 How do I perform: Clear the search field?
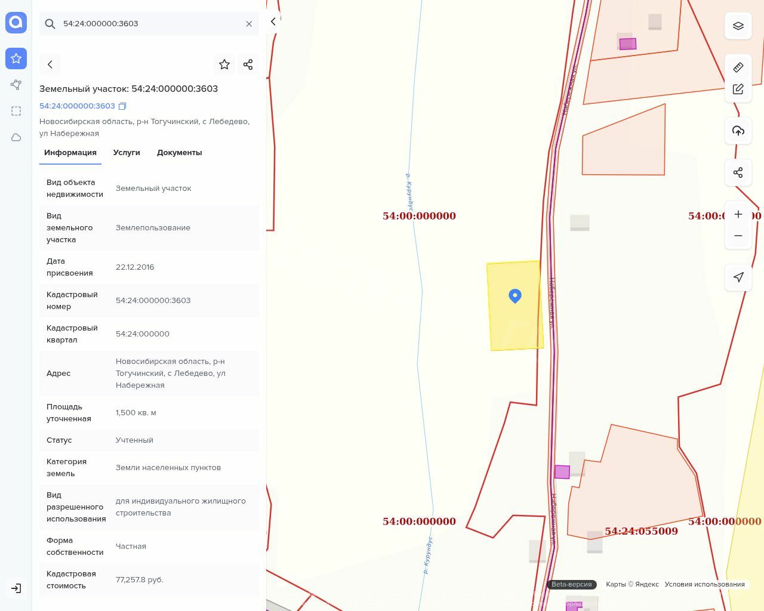249,24
